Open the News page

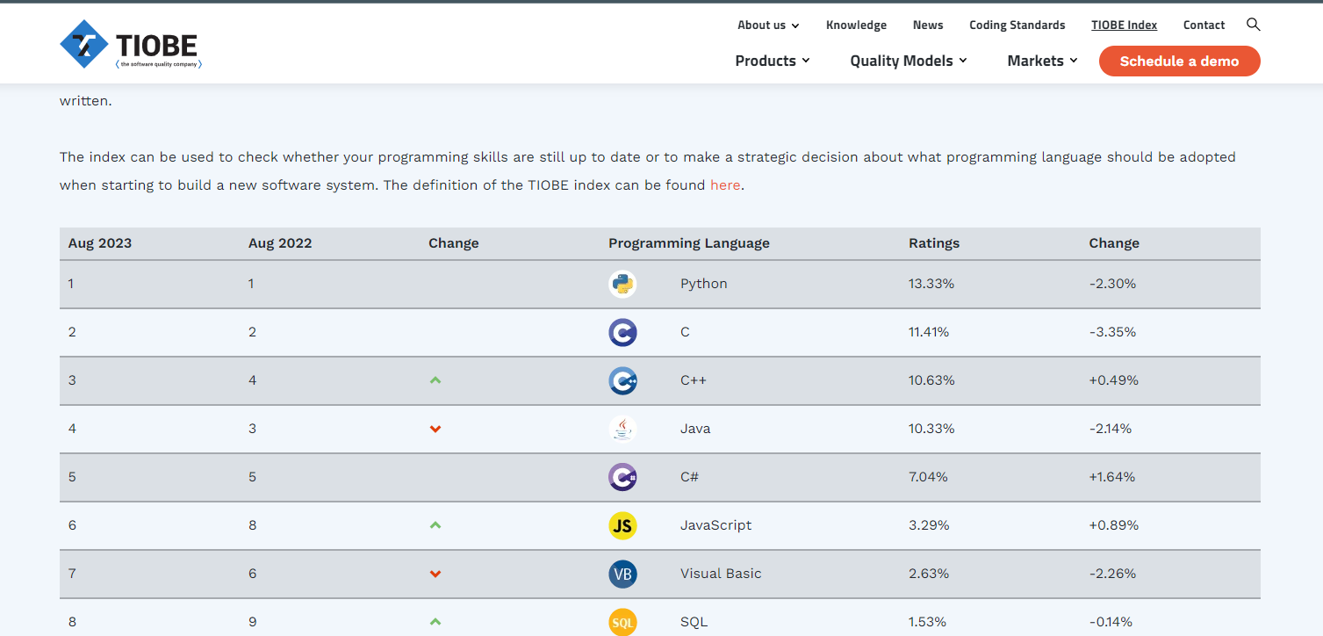(x=928, y=25)
